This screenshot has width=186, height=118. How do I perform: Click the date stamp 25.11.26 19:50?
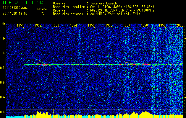15,14
